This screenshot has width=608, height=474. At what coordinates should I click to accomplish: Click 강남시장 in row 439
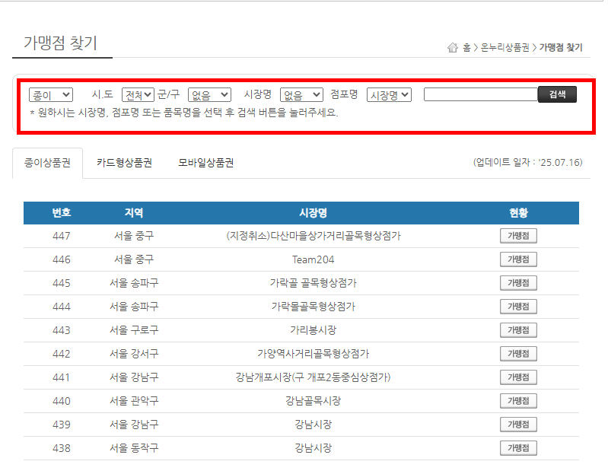click(313, 425)
